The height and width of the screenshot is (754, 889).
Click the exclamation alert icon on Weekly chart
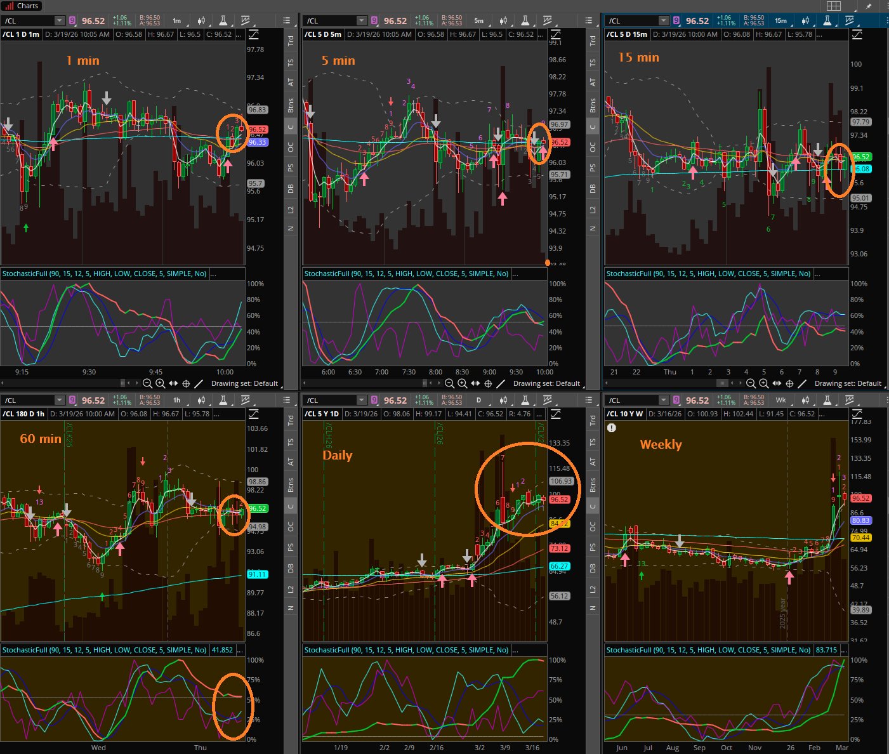point(612,428)
